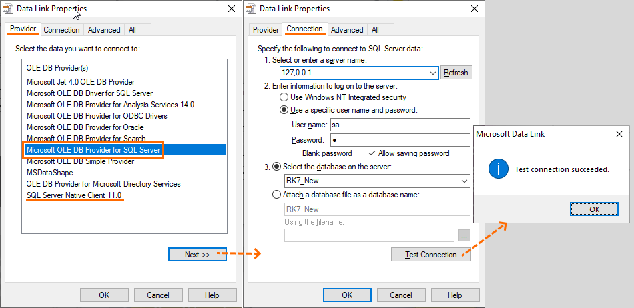634x308 pixels.
Task: Close left Data Link Properties window
Action: (x=232, y=9)
